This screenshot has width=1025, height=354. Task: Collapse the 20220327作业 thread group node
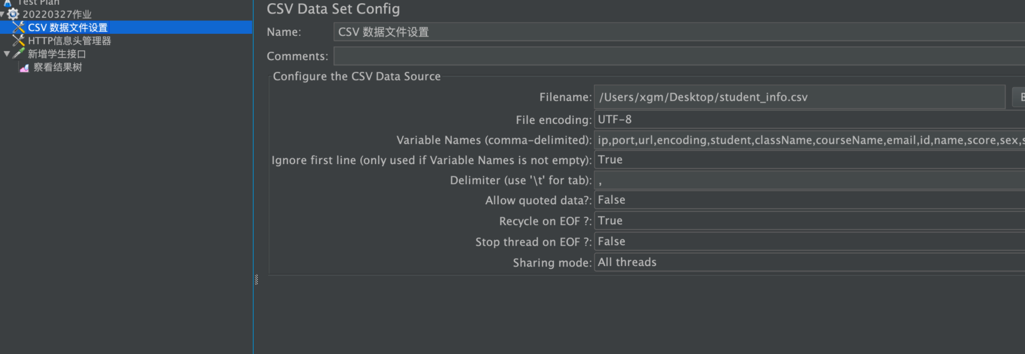[x=3, y=14]
